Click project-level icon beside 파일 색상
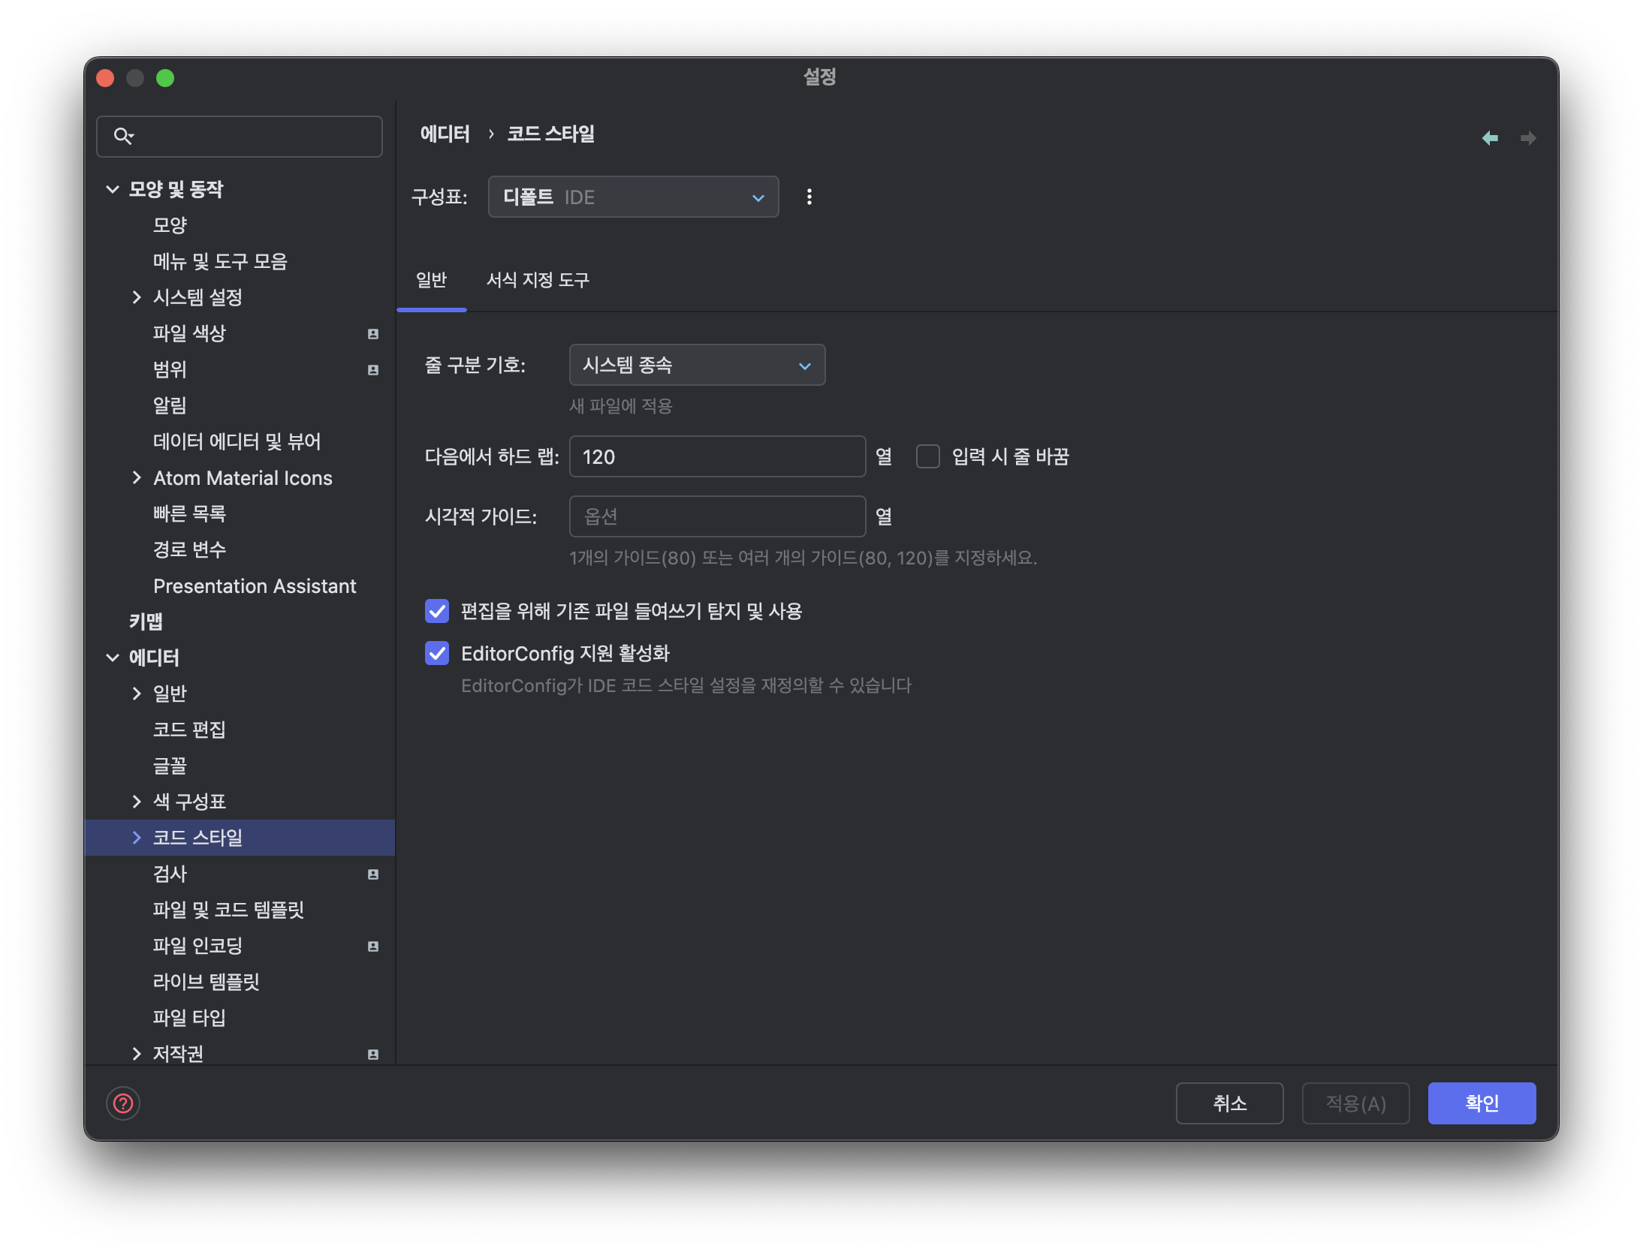1643x1252 pixels. tap(373, 334)
